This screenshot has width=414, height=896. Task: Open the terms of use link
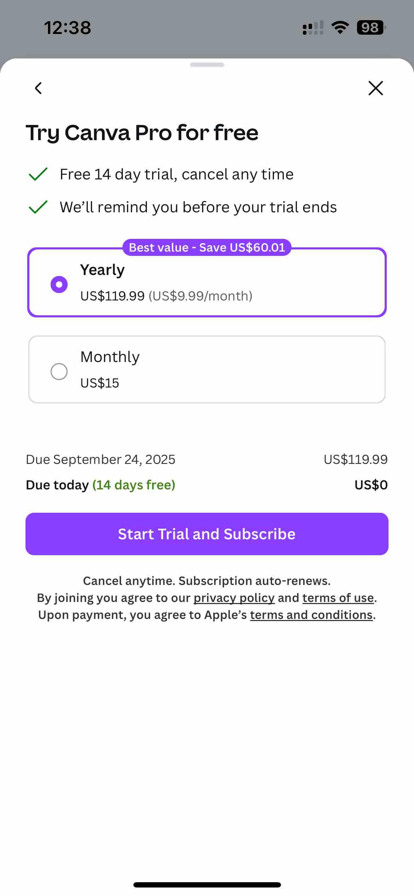338,598
